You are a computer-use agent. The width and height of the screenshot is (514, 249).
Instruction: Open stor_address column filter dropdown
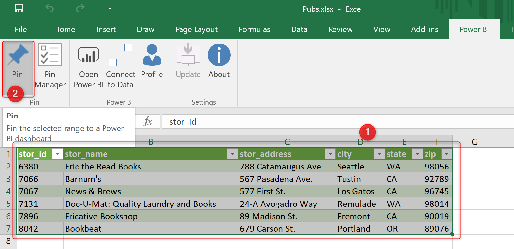(330, 154)
